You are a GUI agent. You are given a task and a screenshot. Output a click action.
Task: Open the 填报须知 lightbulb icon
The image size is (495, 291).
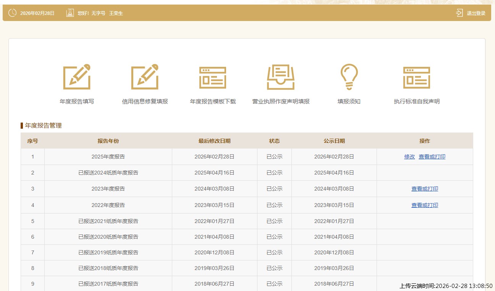tap(349, 77)
